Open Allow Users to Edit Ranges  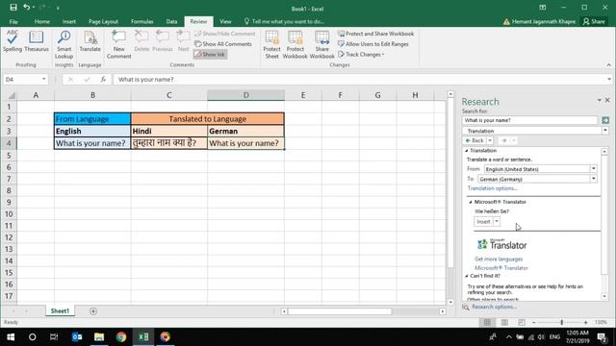[373, 44]
